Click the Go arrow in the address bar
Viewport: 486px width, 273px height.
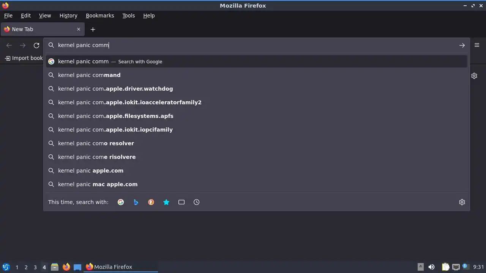coord(462,45)
